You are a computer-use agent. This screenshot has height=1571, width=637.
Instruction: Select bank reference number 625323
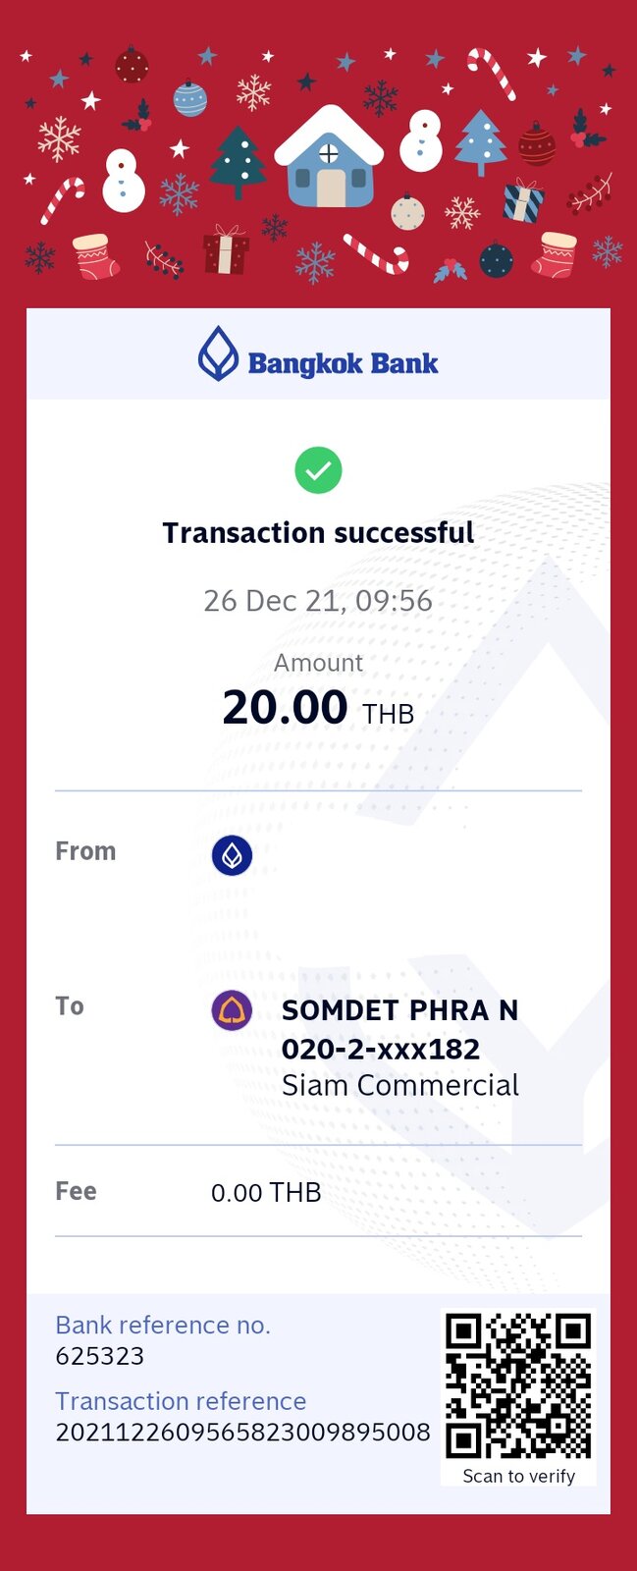pos(100,1356)
